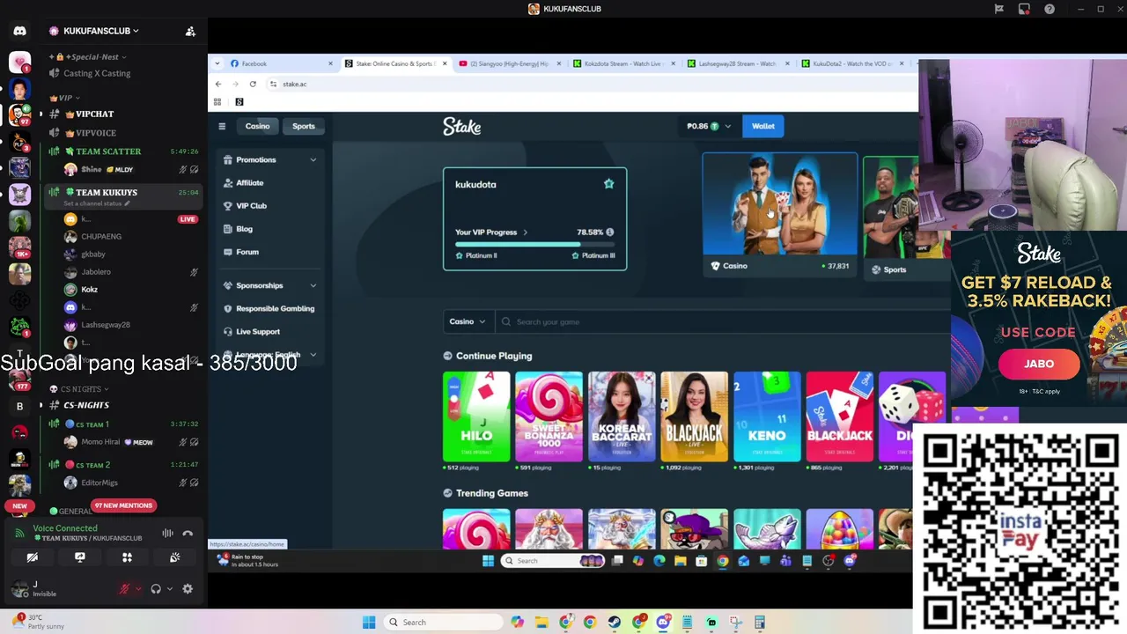The width and height of the screenshot is (1127, 634).
Task: Click the star icon on kukudota card
Action: pos(608,183)
